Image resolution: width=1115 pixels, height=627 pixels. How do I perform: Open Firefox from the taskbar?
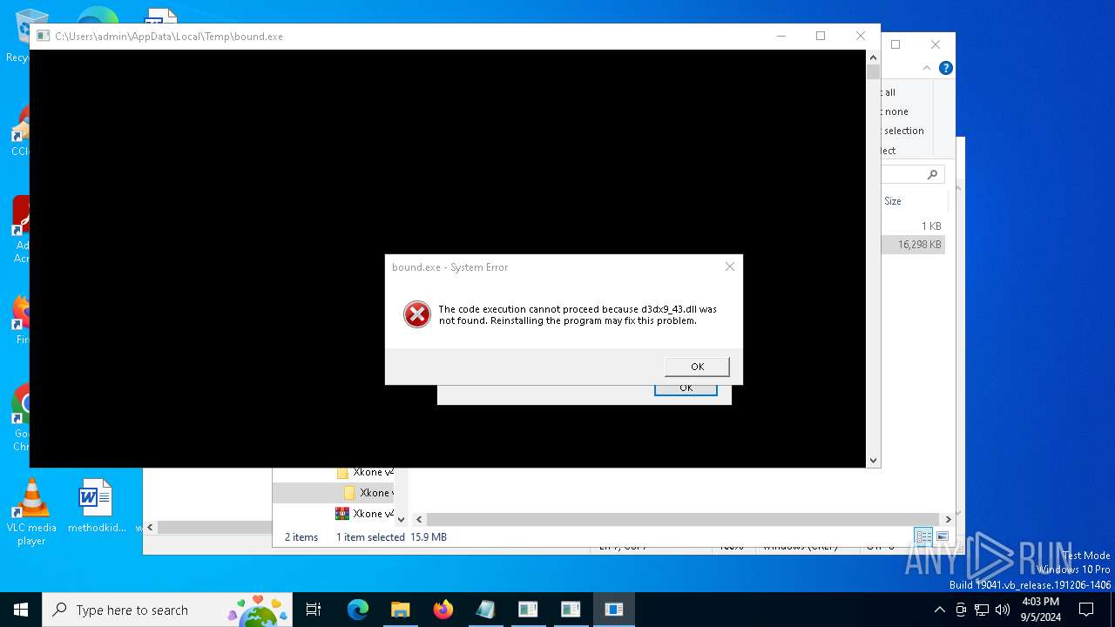[x=443, y=610]
